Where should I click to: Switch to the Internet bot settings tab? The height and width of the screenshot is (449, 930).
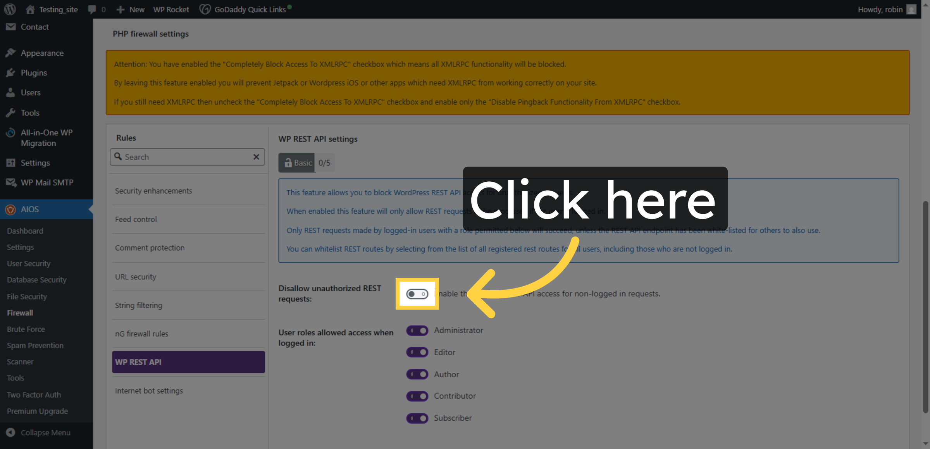(149, 391)
